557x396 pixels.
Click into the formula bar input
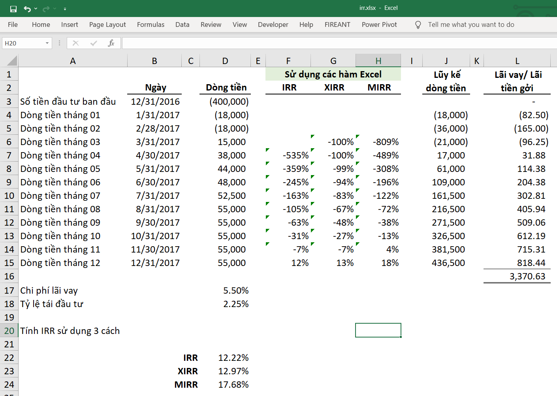point(339,43)
